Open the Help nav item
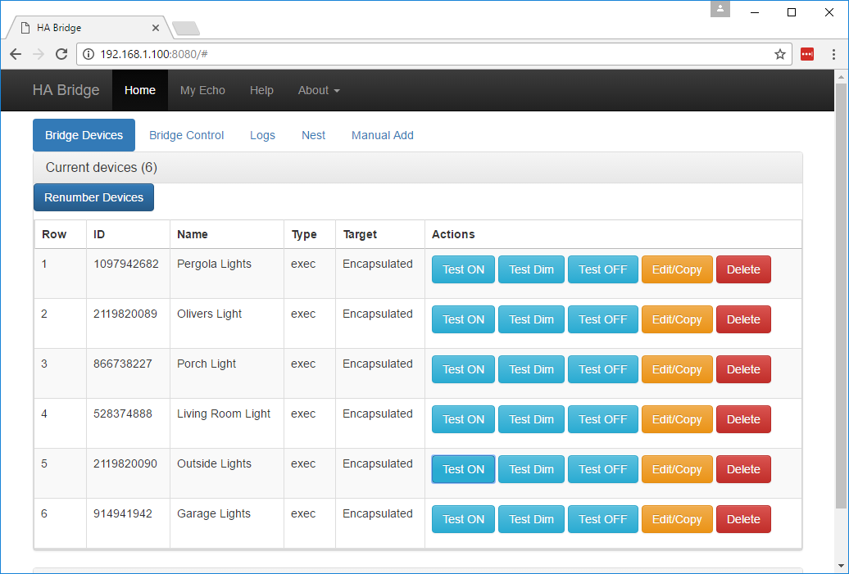This screenshot has height=574, width=849. pos(261,90)
